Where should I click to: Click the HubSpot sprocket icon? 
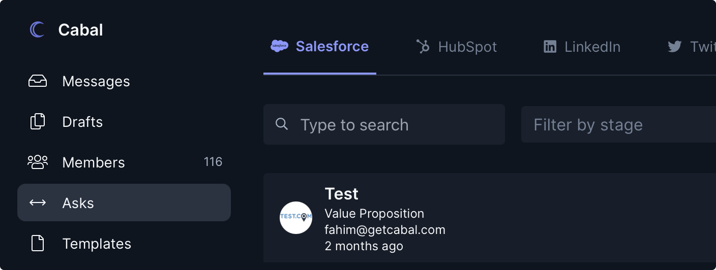click(423, 47)
